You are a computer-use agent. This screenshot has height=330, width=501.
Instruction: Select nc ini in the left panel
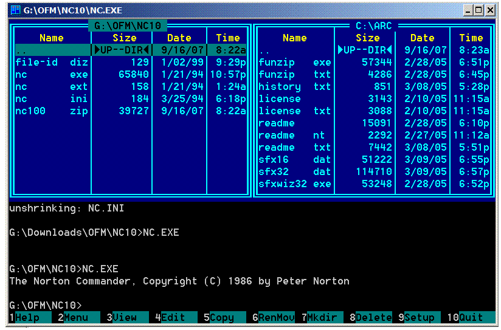click(131, 98)
